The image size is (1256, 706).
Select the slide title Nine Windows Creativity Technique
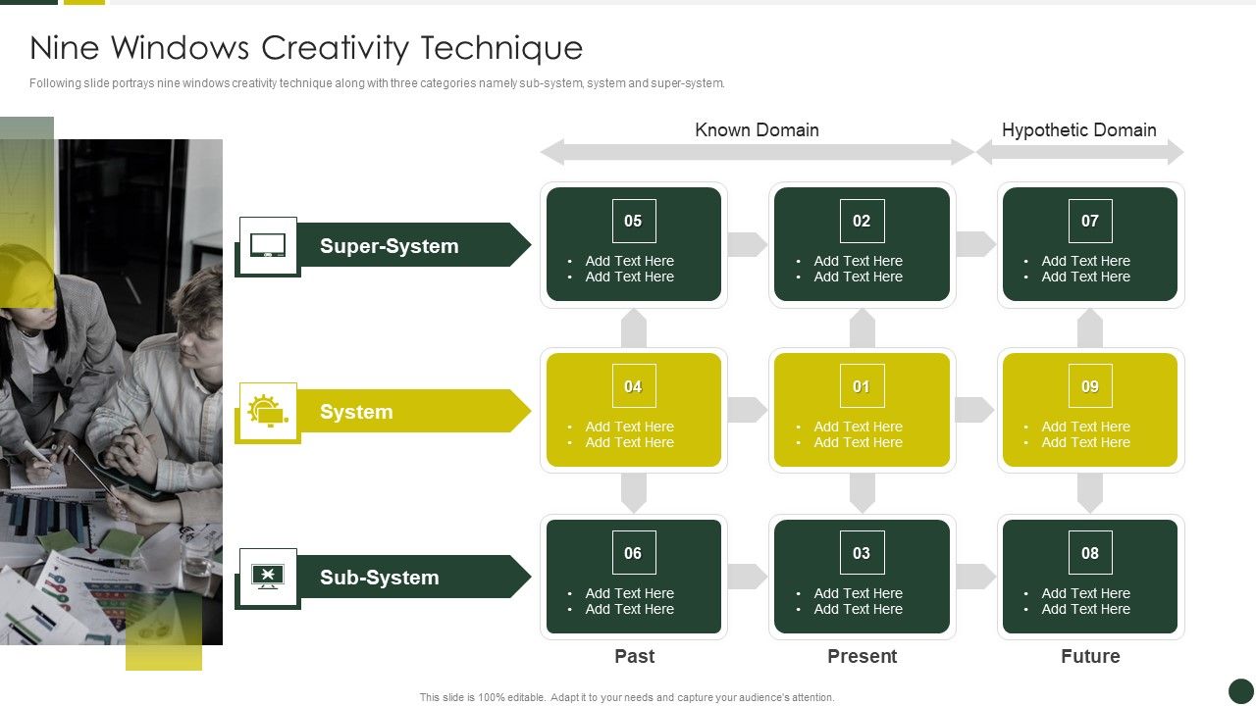pos(306,47)
